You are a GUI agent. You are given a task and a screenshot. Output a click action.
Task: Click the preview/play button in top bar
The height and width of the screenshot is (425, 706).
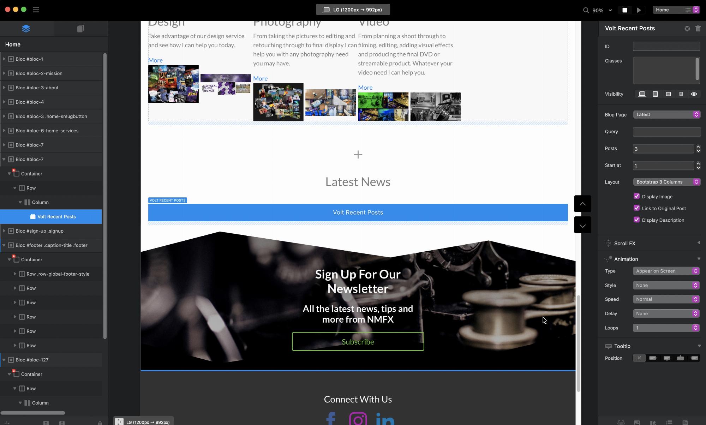(x=638, y=10)
